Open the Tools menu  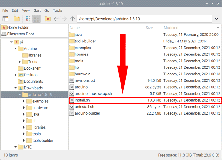pyautogui.click(x=57, y=10)
